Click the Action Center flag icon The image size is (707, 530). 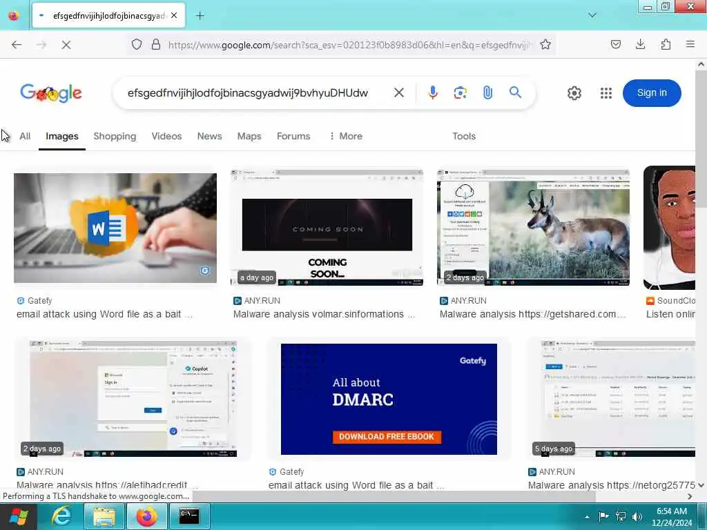point(603,516)
